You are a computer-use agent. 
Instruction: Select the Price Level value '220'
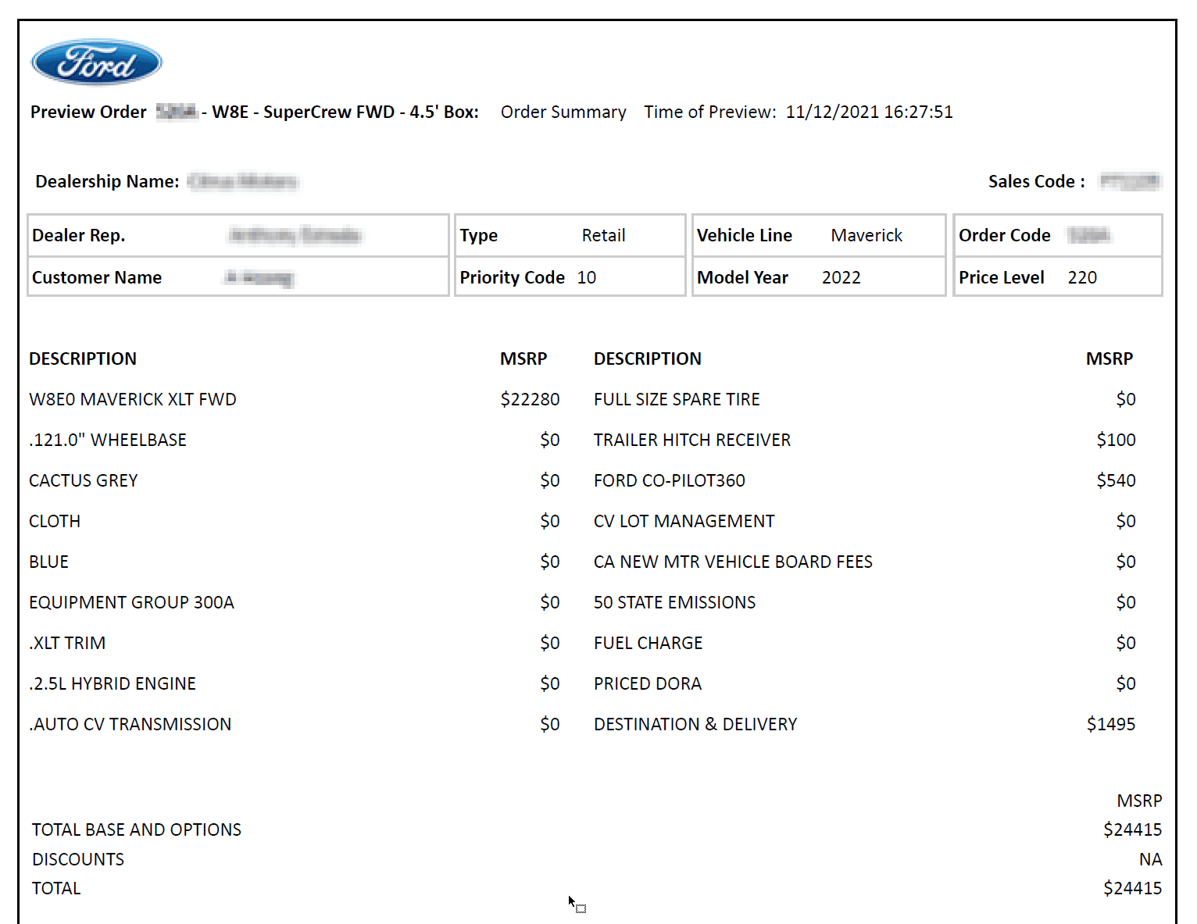click(x=1082, y=278)
